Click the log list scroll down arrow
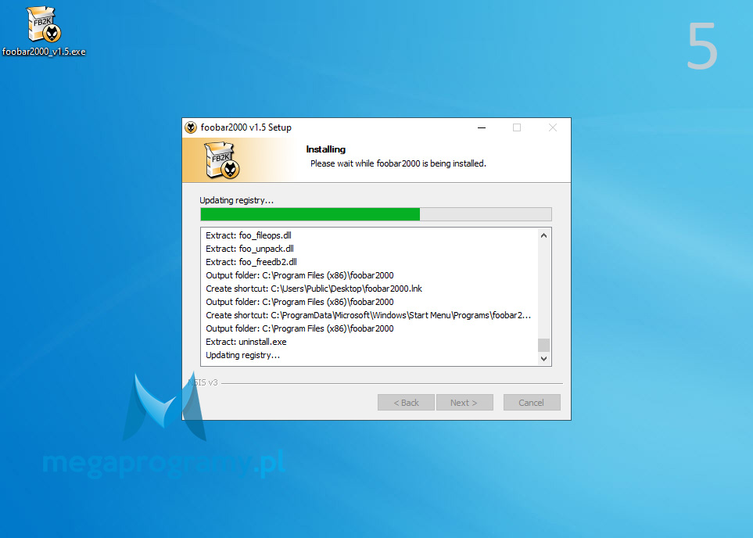Screen dimensions: 753x538 543,358
